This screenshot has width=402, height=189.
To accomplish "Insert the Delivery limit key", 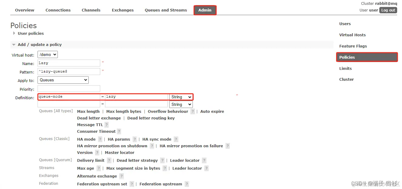I will (91, 161).
